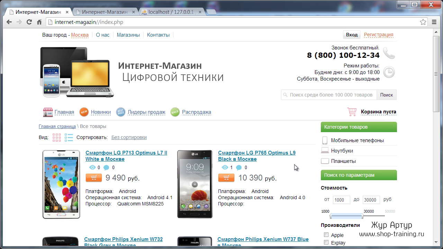Switch to grid view icon
The image size is (443, 249).
[x=57, y=137]
